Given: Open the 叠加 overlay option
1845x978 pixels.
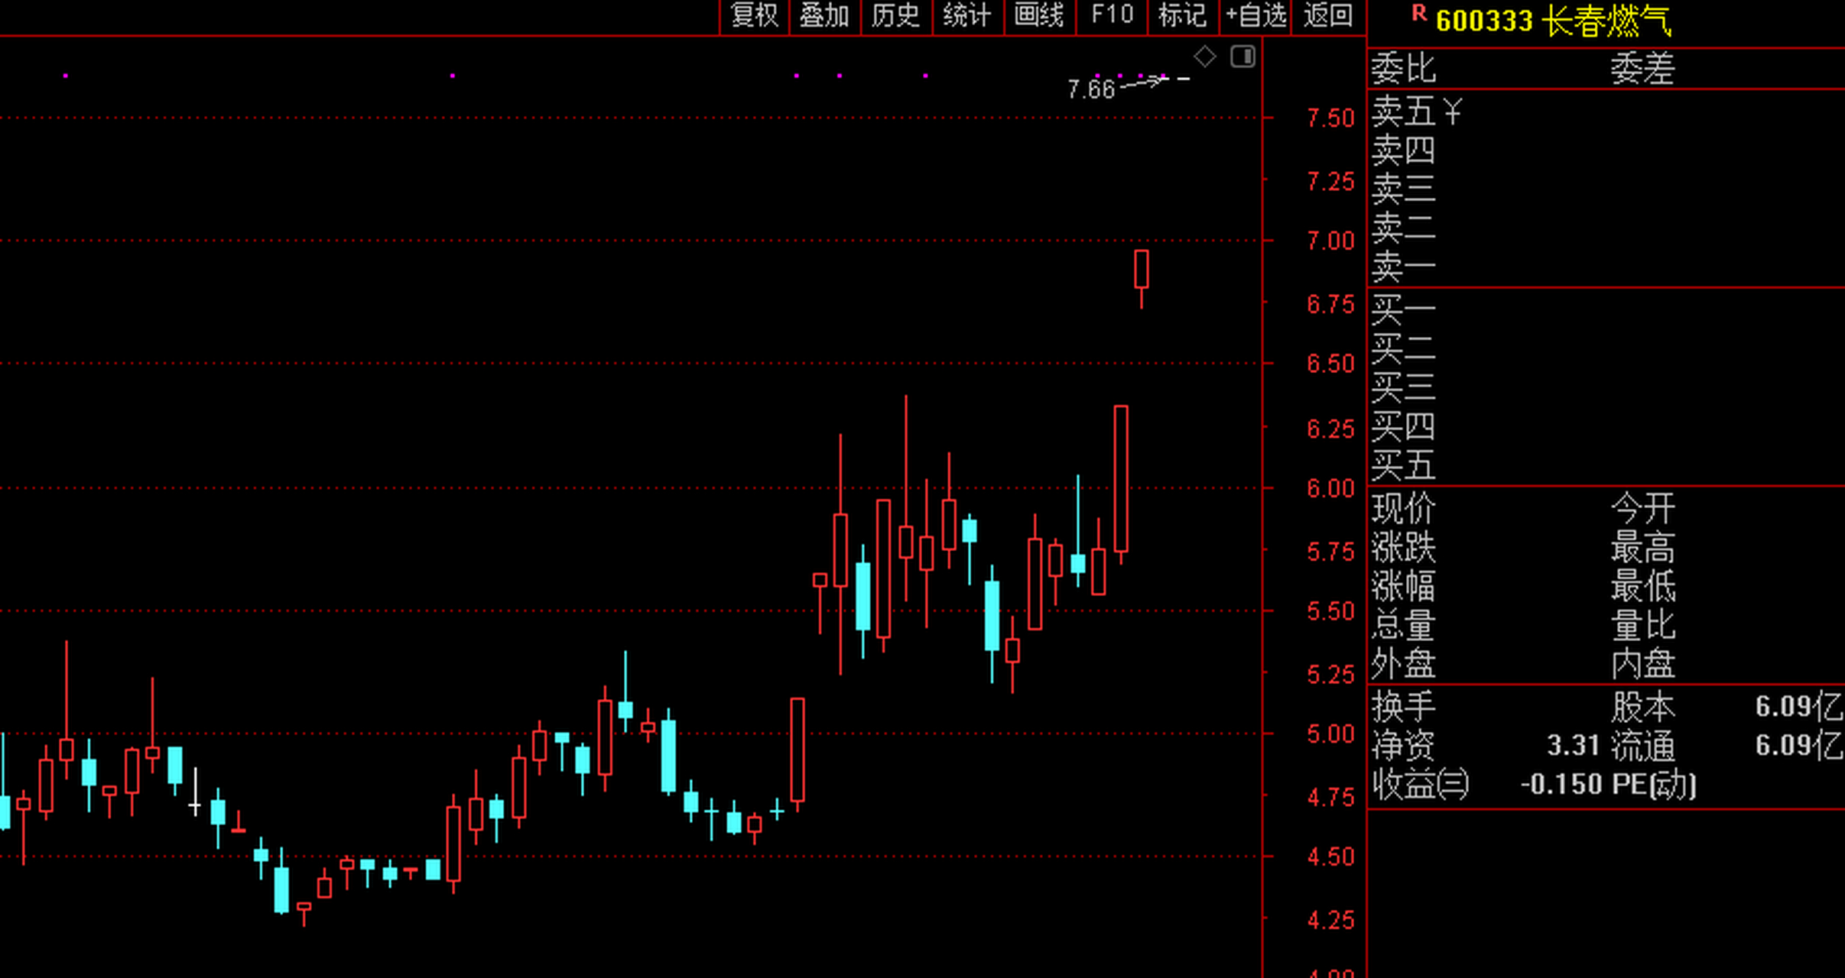Looking at the screenshot, I should click(824, 16).
